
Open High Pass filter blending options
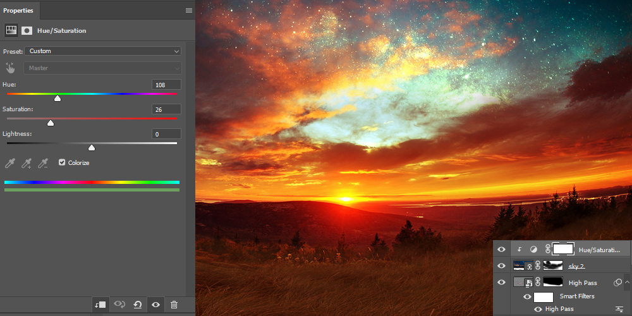tap(619, 309)
